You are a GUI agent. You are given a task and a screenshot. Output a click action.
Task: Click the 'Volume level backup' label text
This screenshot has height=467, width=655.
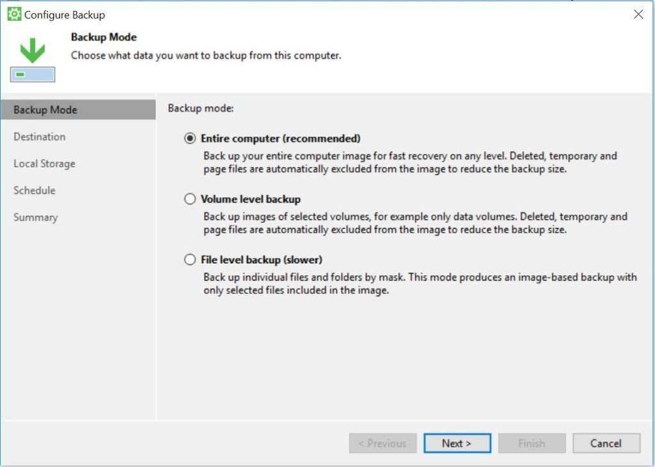click(251, 199)
